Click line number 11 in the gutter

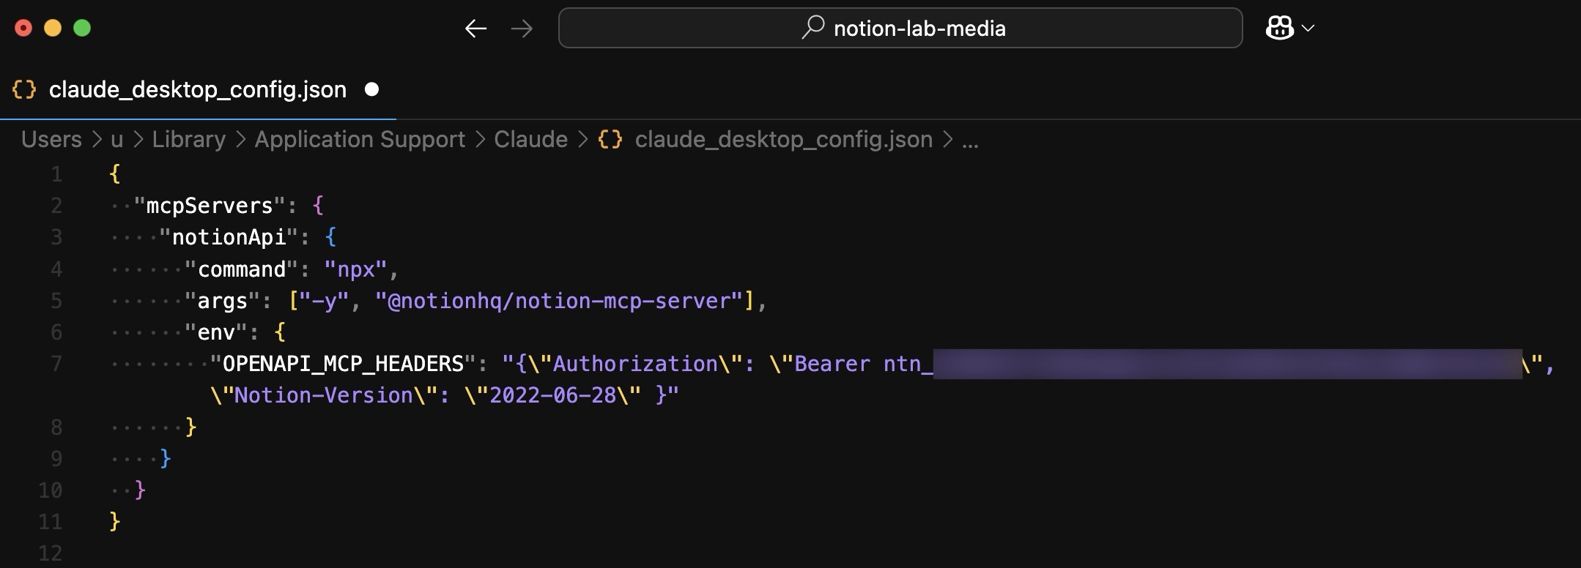[51, 521]
